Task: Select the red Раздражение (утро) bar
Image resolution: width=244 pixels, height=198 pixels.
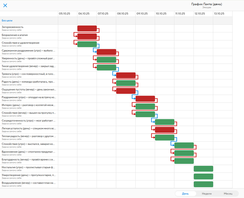Action: pyautogui.click(x=145, y=99)
